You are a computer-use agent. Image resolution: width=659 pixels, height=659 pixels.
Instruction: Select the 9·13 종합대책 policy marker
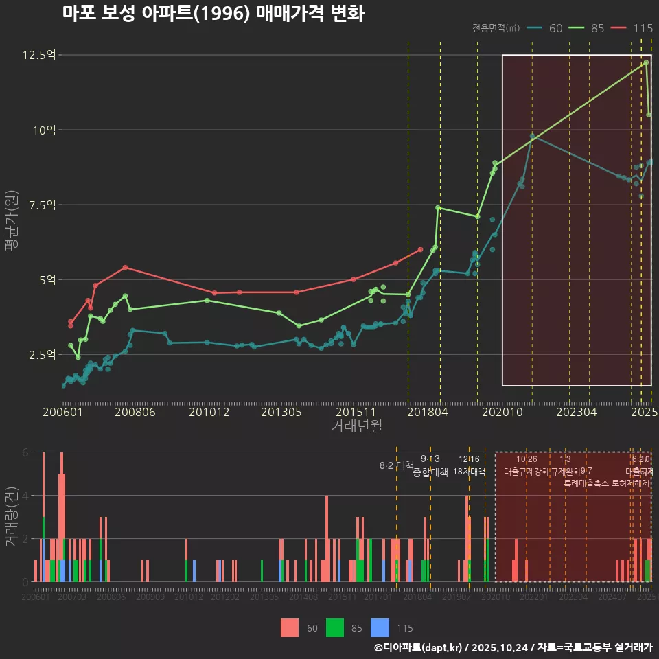[430, 465]
